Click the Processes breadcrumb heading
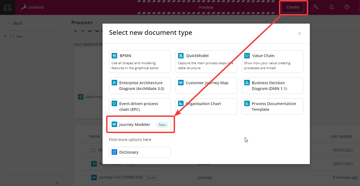The image size is (360, 186). click(82, 22)
